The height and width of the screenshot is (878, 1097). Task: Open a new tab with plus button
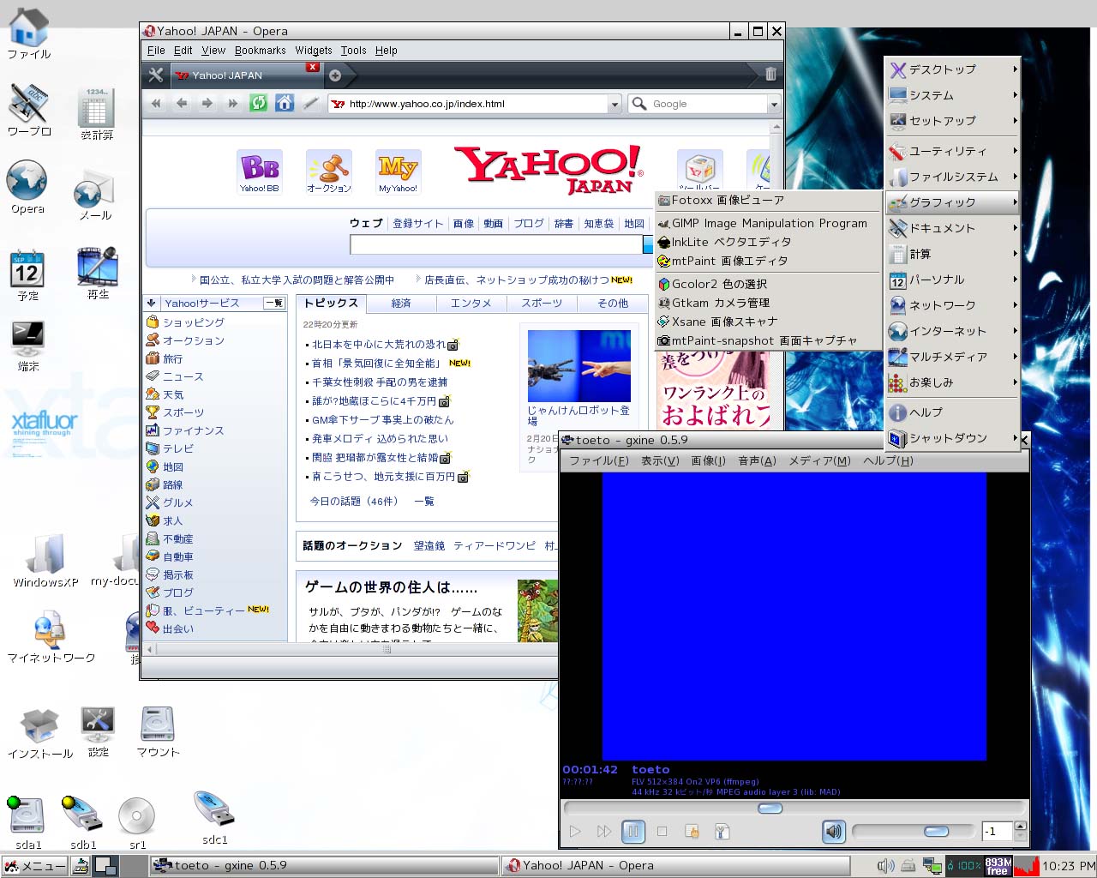pyautogui.click(x=335, y=75)
